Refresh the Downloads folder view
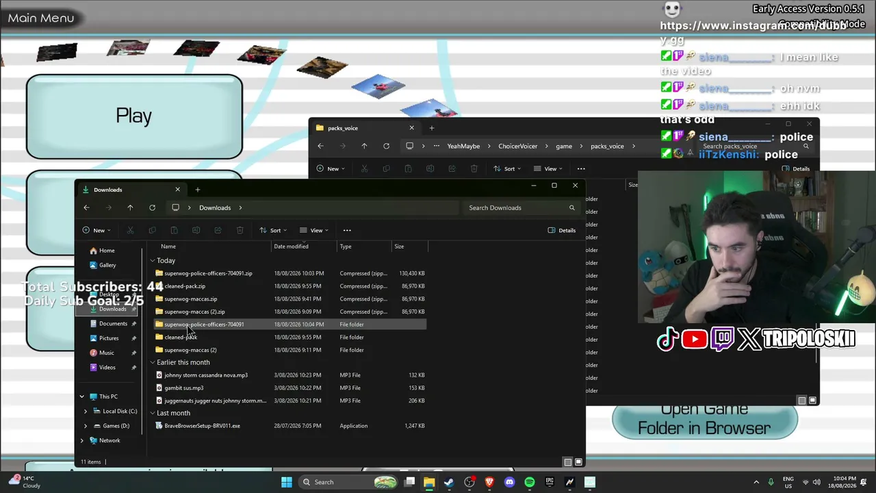Image resolution: width=876 pixels, height=493 pixels. coord(152,207)
